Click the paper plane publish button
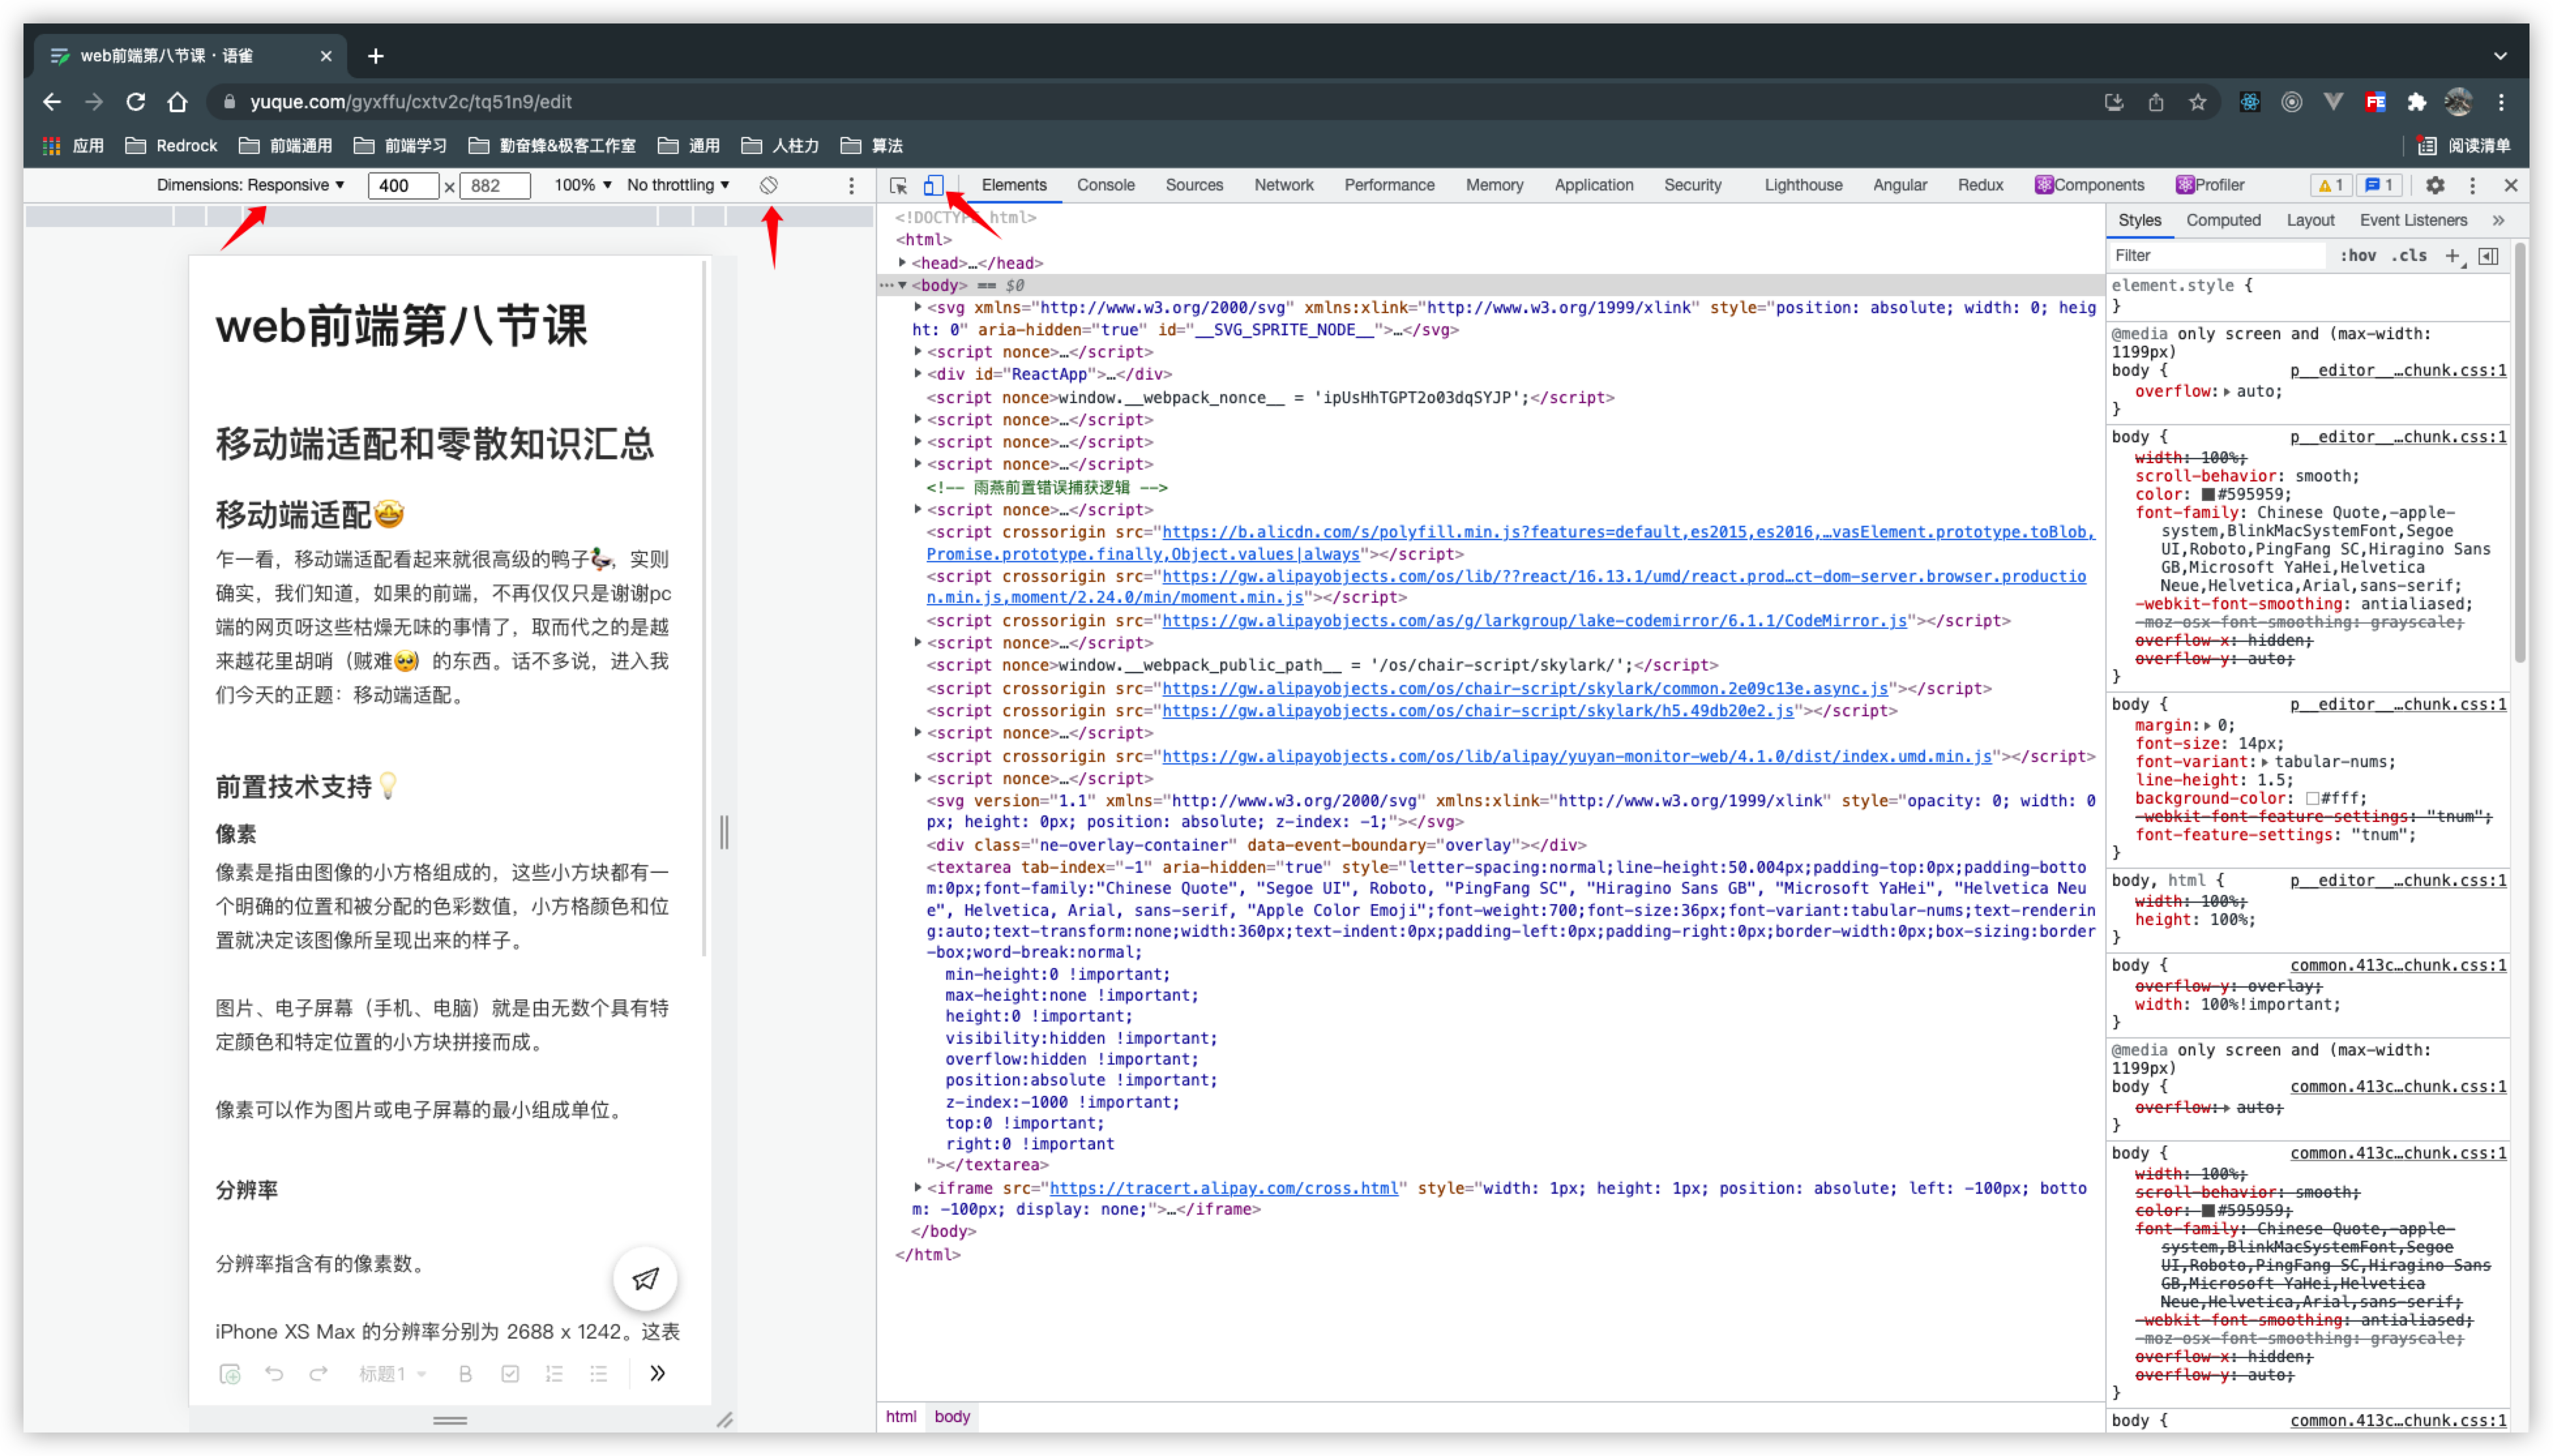 pyautogui.click(x=645, y=1278)
